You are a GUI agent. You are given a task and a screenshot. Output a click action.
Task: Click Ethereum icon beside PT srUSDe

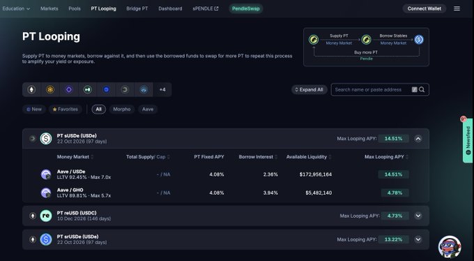pyautogui.click(x=32, y=239)
